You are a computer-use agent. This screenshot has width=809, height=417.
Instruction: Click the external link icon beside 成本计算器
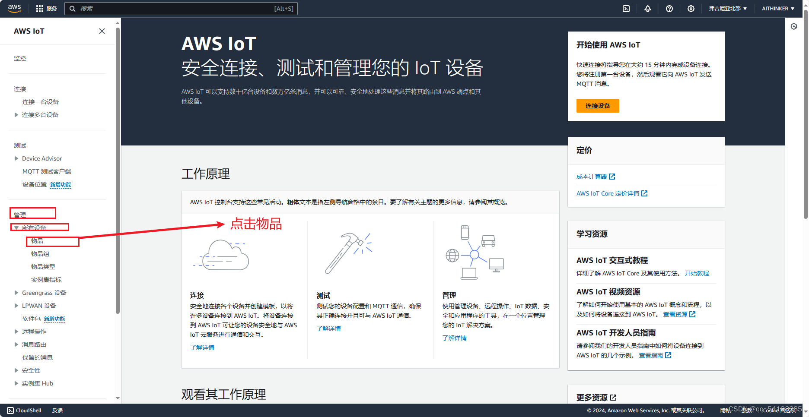[612, 177]
